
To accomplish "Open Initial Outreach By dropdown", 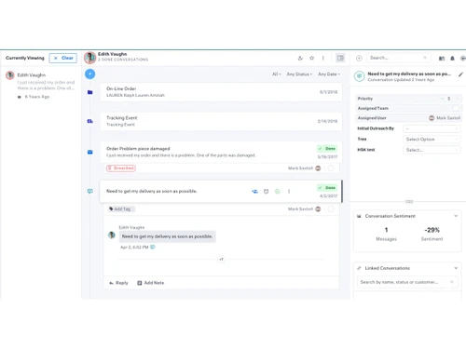I will 432,128.
